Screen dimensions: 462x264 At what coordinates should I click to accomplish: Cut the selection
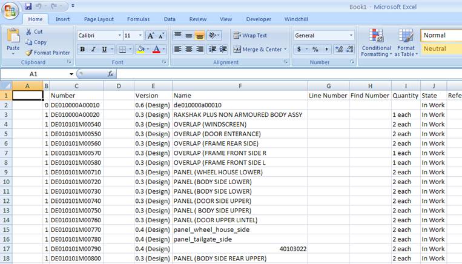click(x=34, y=31)
